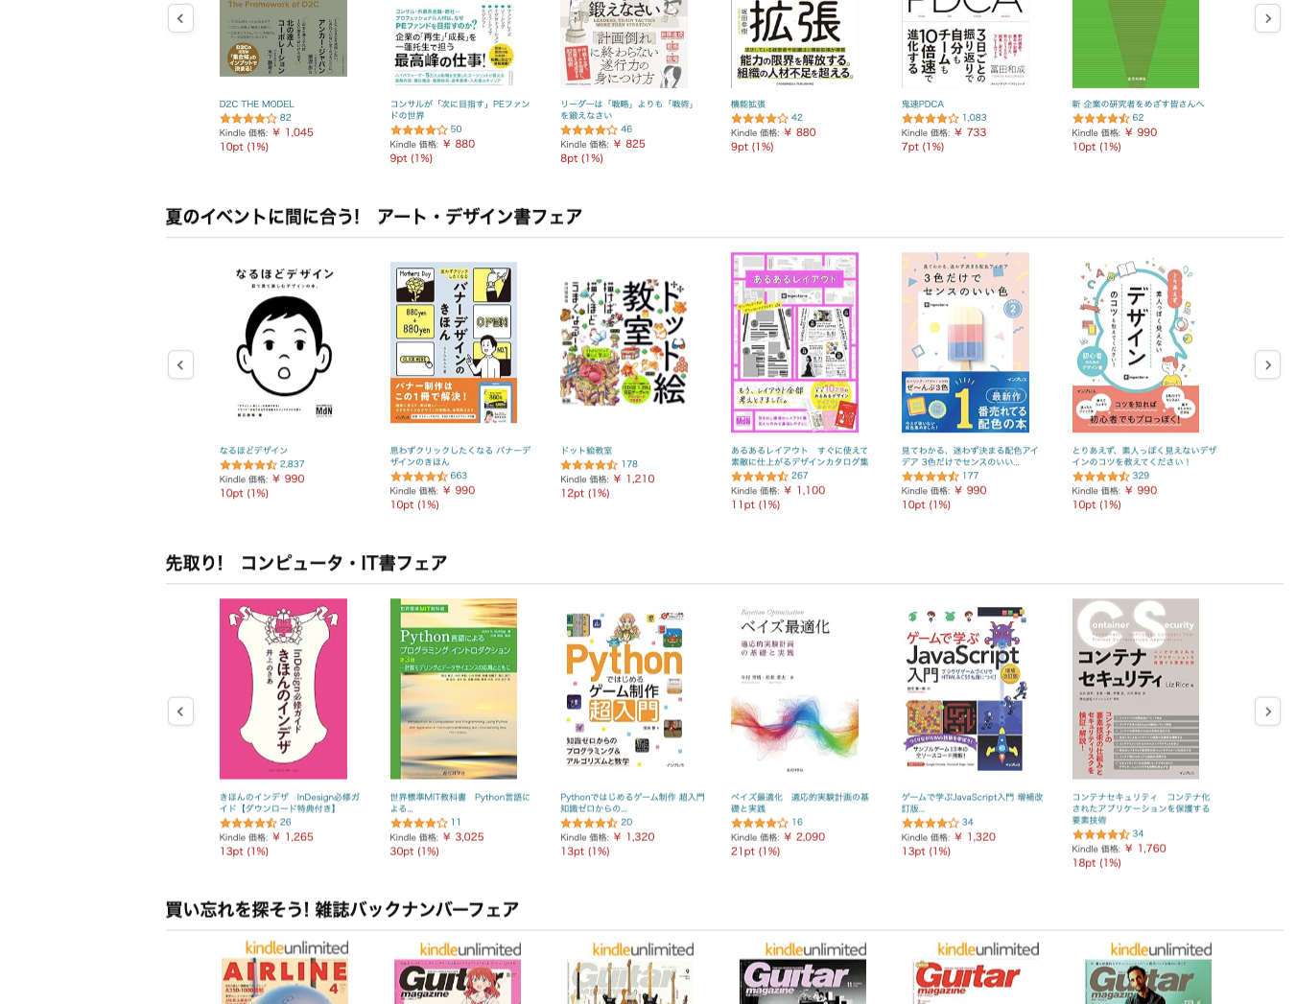Open Pythonではじめるゲーム制作 book cover

click(x=624, y=689)
